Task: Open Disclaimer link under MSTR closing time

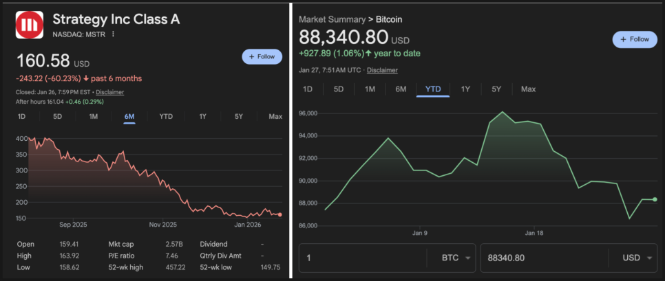Action: [x=110, y=92]
